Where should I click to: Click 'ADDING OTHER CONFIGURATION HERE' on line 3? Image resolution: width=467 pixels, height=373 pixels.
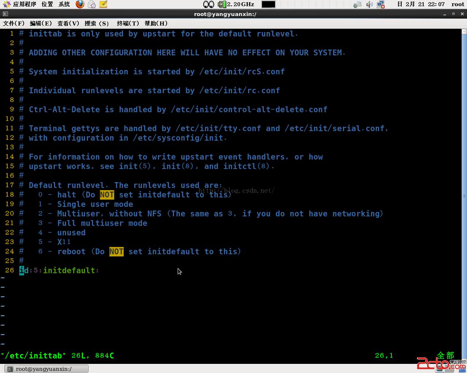pyautogui.click(x=102, y=53)
